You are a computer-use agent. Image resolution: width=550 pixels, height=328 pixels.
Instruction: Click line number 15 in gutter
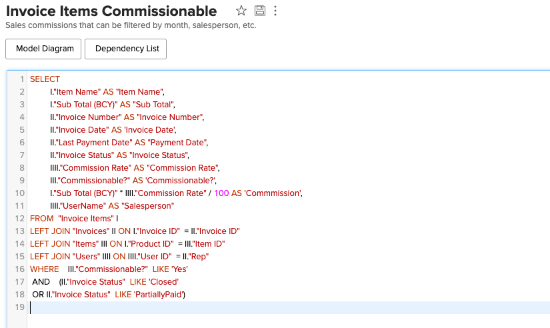click(19, 257)
